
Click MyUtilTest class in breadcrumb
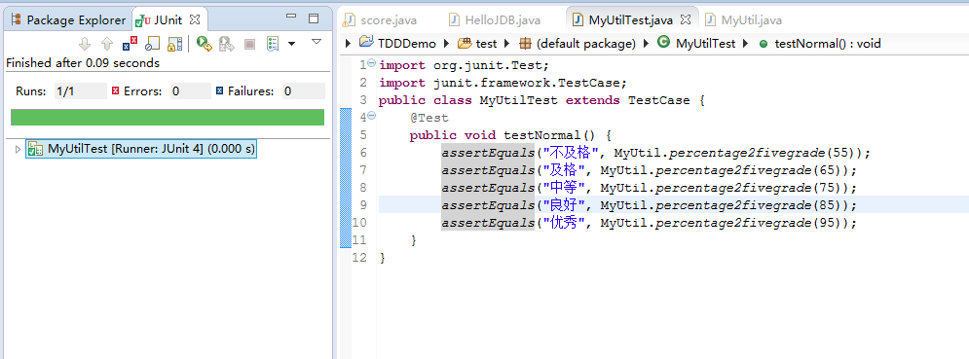coord(706,43)
